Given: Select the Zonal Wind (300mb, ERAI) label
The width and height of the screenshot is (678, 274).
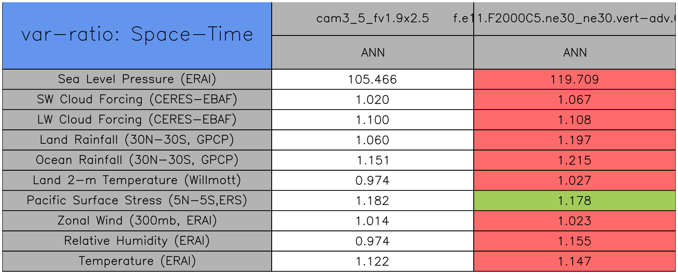Looking at the screenshot, I should (137, 221).
